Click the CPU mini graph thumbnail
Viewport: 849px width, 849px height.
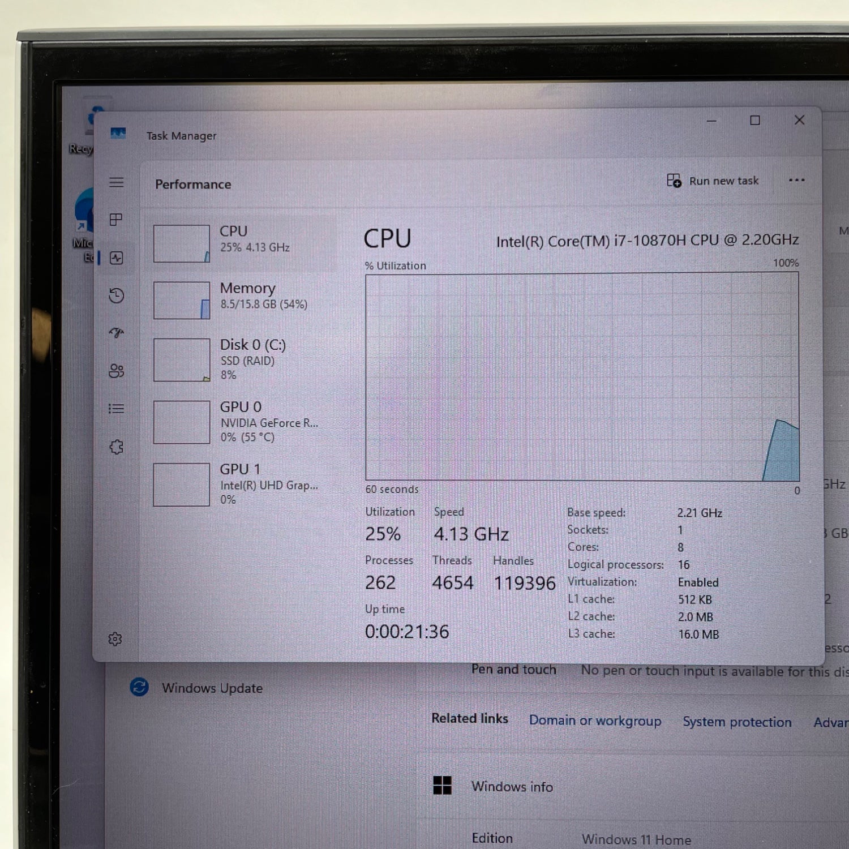click(182, 244)
